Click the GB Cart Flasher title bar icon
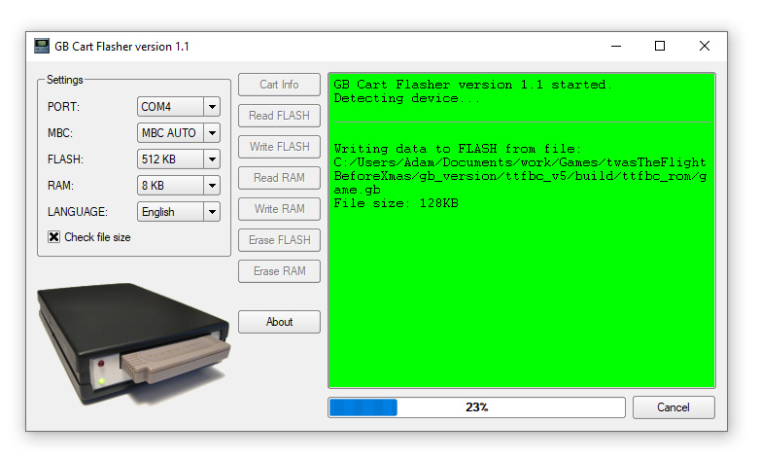The image size is (760, 459). click(x=42, y=46)
